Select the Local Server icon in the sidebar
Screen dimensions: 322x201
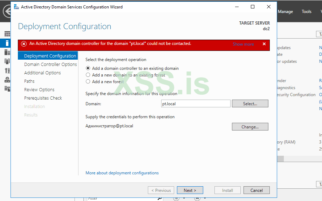(x=7, y=43)
